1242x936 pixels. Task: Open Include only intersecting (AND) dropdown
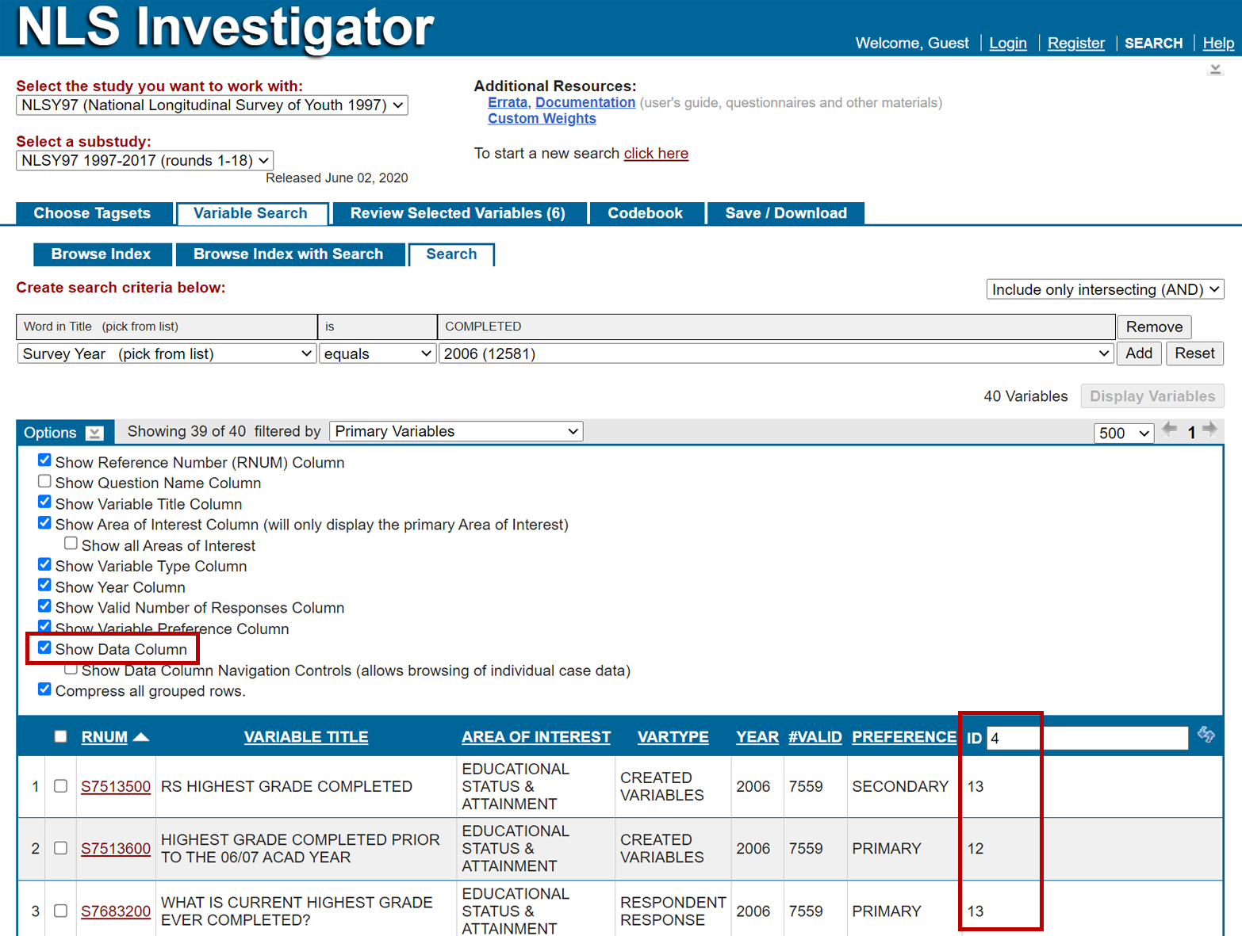pos(1105,289)
